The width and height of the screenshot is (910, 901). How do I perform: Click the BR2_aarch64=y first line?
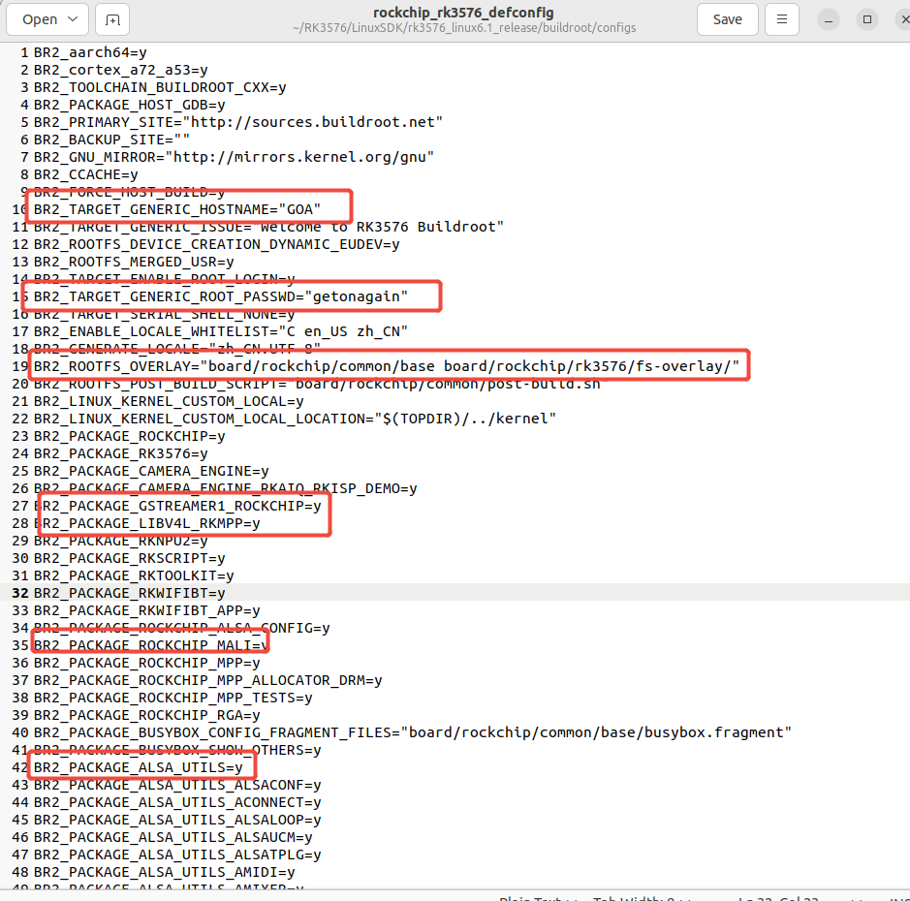pyautogui.click(x=90, y=52)
